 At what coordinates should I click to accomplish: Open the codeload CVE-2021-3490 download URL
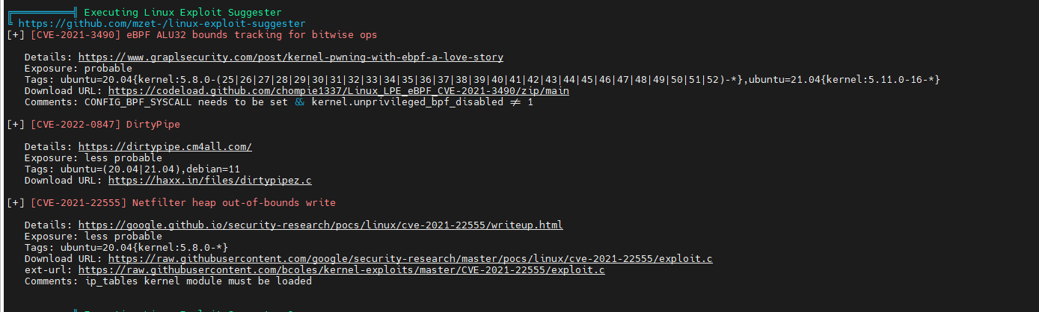pos(339,91)
